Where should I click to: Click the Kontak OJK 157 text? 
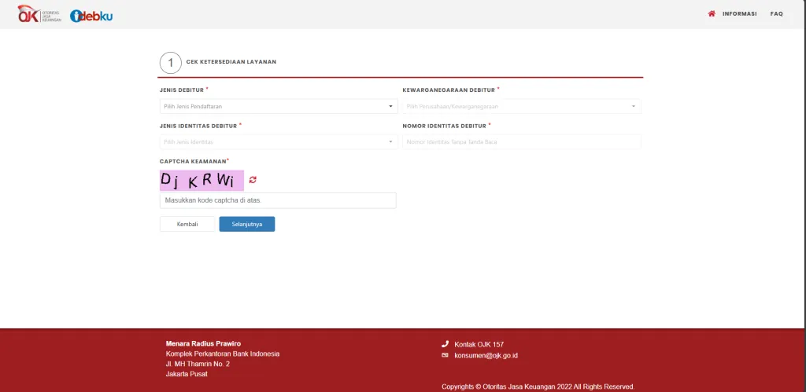coord(479,344)
